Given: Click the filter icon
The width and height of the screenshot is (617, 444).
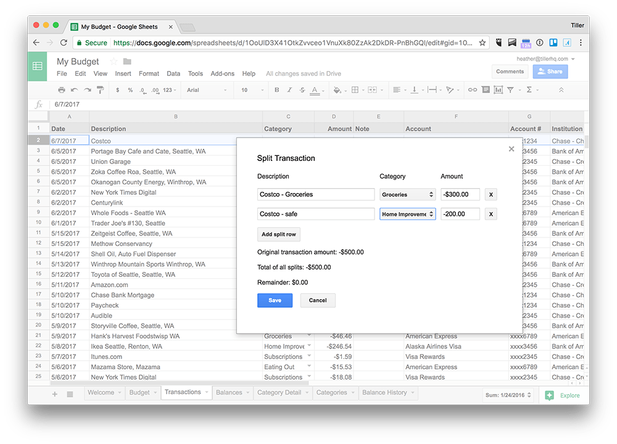Looking at the screenshot, I should coord(510,90).
